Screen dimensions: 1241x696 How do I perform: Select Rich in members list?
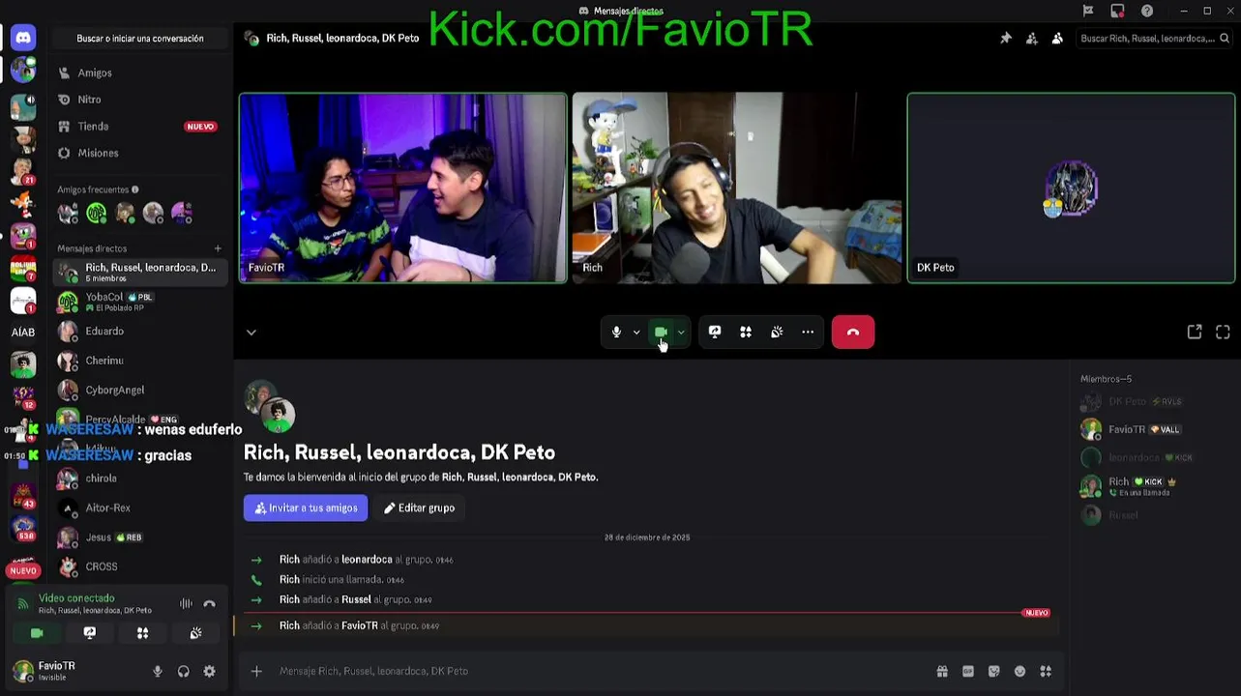coord(1156,486)
